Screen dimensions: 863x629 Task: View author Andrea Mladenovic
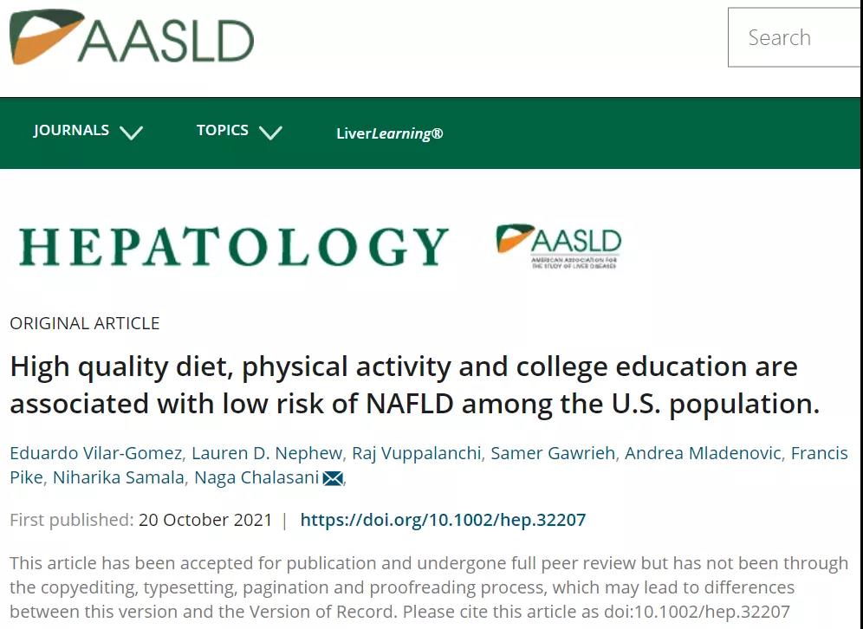[703, 453]
